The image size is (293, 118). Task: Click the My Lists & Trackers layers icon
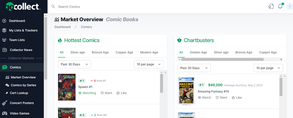[x=4, y=30]
